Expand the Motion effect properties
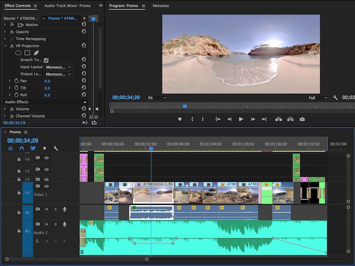This screenshot has height=266, width=355. 5,24
